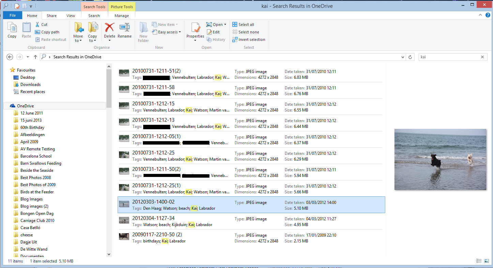Refresh the search results location
The image size is (493, 268).
(x=410, y=57)
